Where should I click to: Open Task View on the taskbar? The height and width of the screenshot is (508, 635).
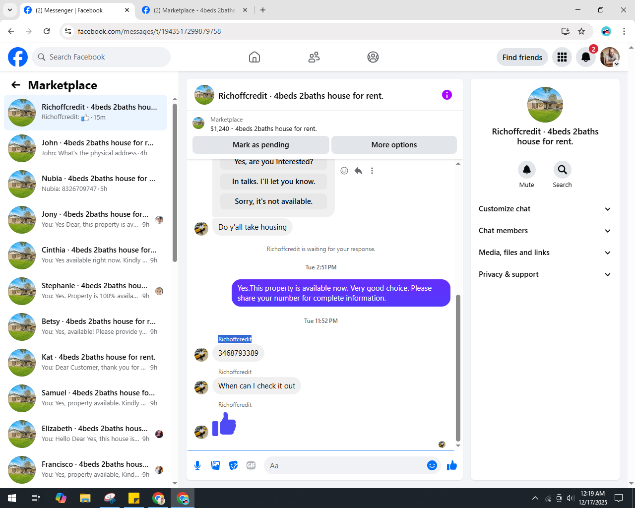pyautogui.click(x=36, y=498)
